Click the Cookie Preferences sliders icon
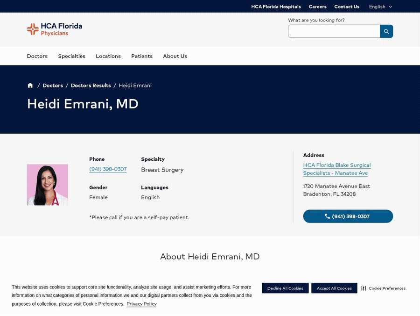Screen dimensions: 420x316 click(x=364, y=288)
